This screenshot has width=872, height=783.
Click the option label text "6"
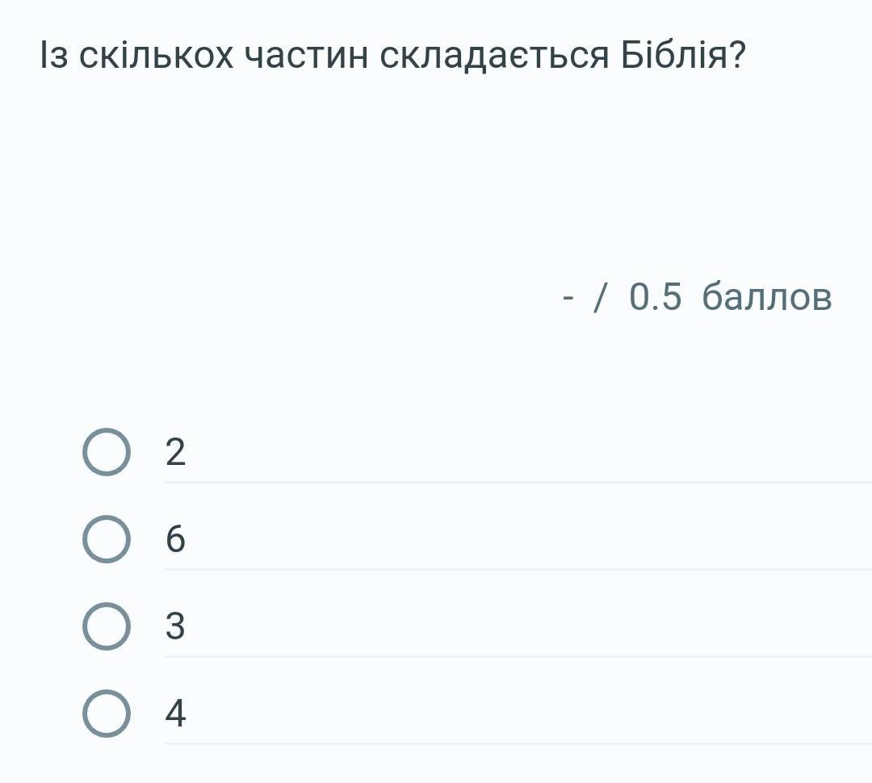tap(175, 539)
